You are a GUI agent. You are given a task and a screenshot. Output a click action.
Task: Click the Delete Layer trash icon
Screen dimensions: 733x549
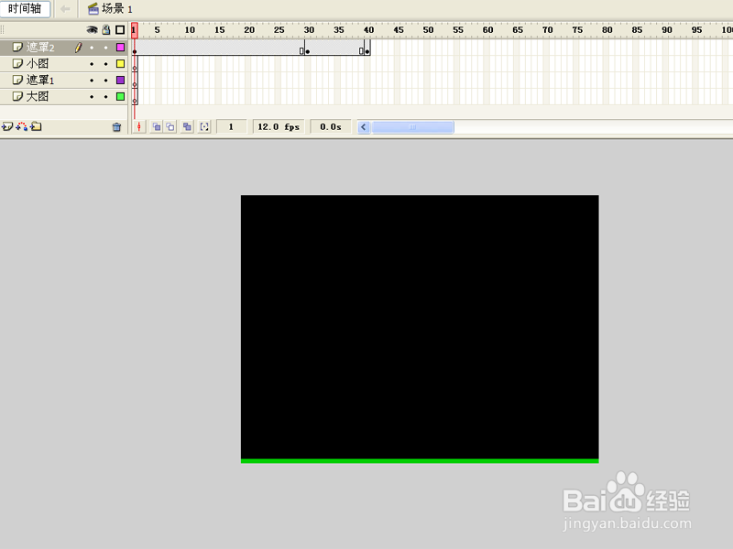click(117, 126)
